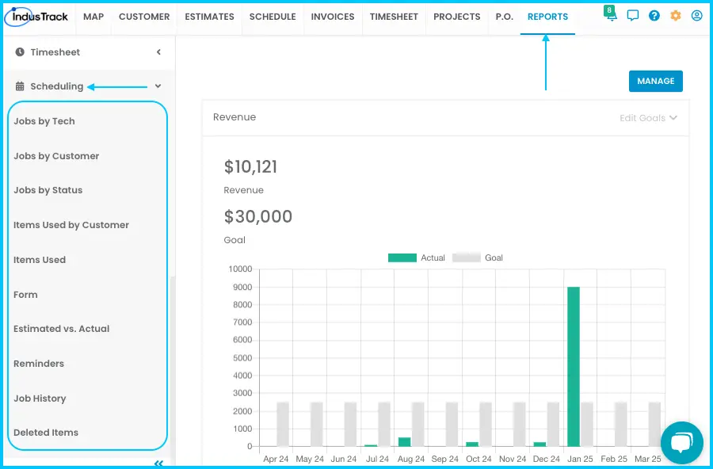Open the Deleted Items report
713x469 pixels.
coord(46,433)
